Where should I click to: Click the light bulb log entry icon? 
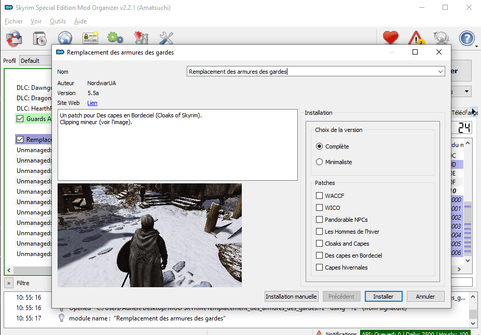[61, 318]
